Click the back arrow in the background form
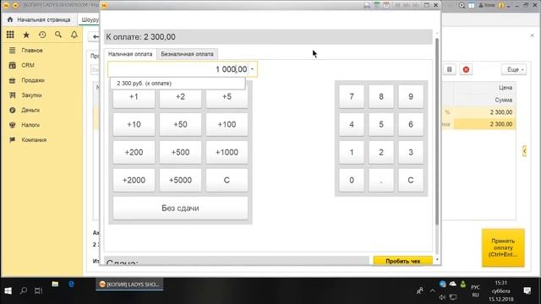541x304 pixels. [x=96, y=36]
